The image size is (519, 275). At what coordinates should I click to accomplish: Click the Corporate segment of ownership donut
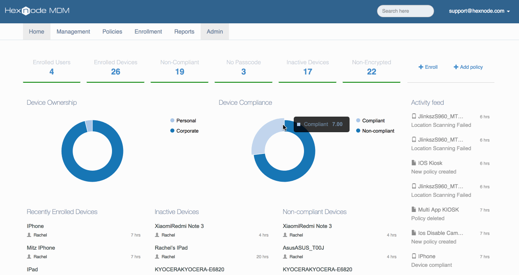click(92, 177)
